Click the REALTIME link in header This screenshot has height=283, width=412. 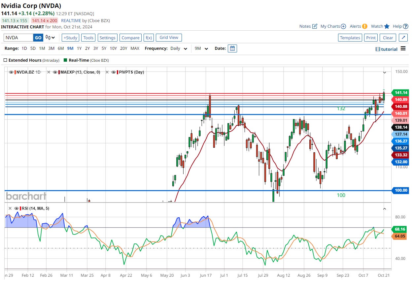pyautogui.click(x=71, y=20)
